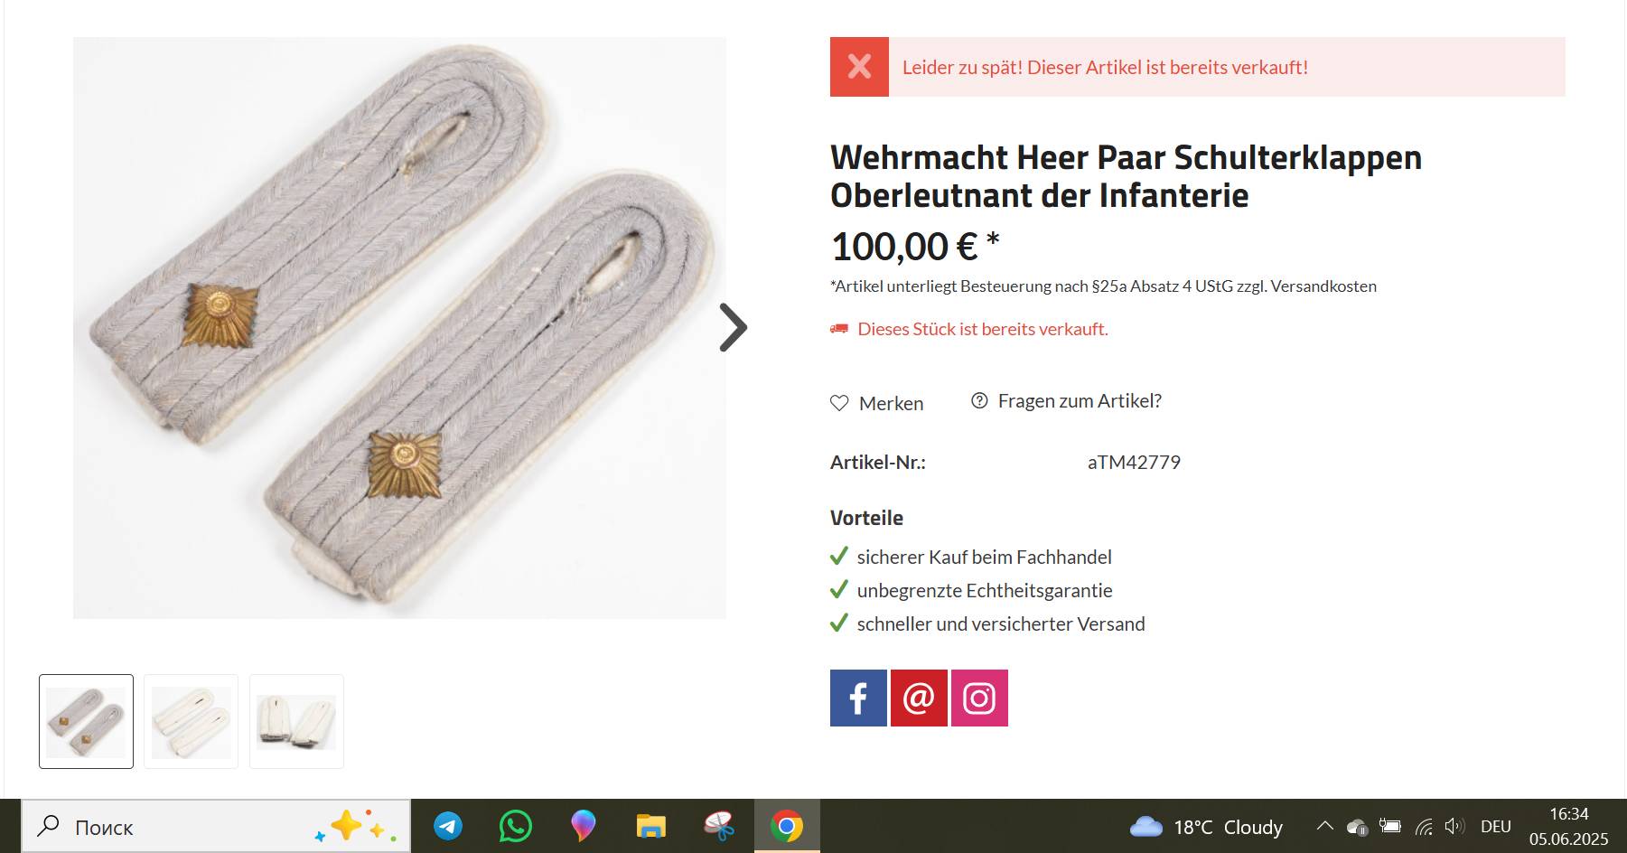Open the Fragen zum Artikel? link
The height and width of the screenshot is (853, 1627).
1080,400
